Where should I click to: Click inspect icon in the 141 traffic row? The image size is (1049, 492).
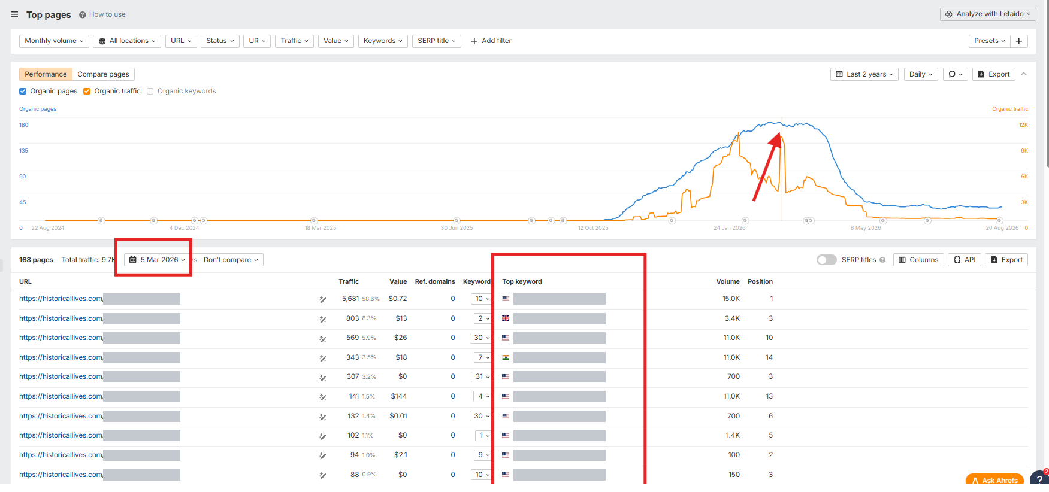coord(323,397)
